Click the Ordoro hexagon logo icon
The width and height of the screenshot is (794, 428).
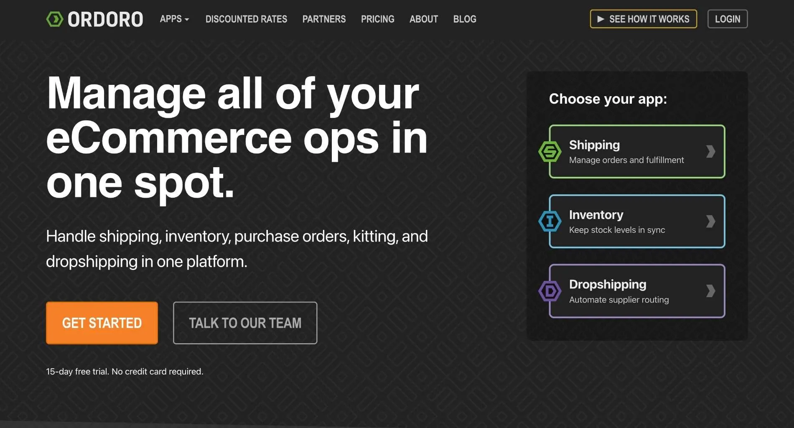coord(54,19)
